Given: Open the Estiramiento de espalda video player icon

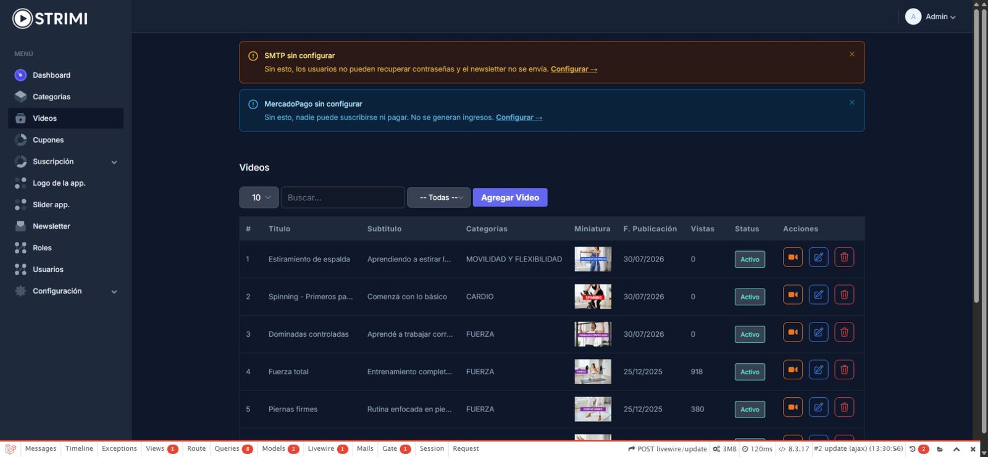Looking at the screenshot, I should coord(793,257).
